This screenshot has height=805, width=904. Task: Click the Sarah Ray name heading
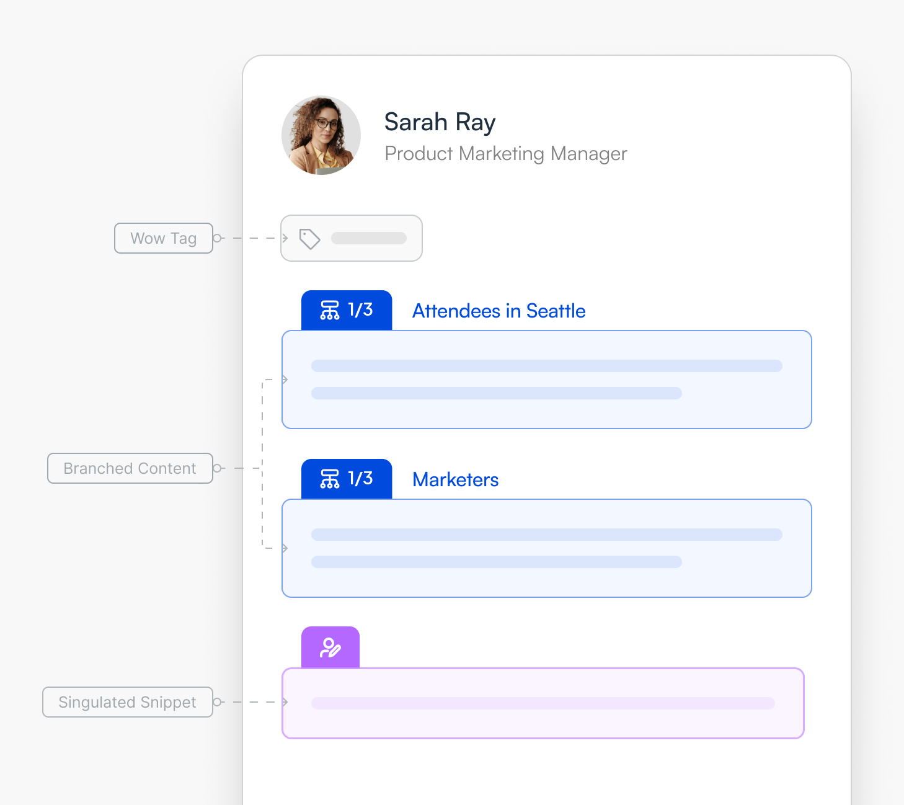[440, 122]
